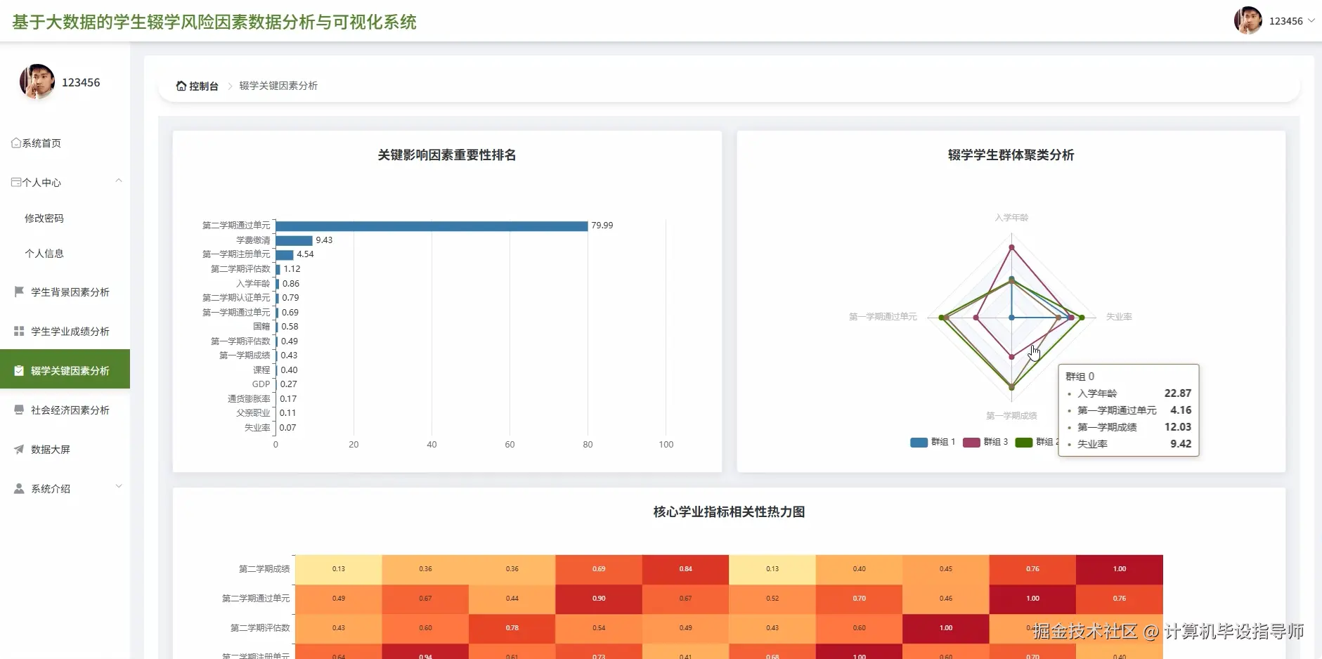
Task: Open the 系统首页 home icon in sidebar
Action: click(x=16, y=143)
